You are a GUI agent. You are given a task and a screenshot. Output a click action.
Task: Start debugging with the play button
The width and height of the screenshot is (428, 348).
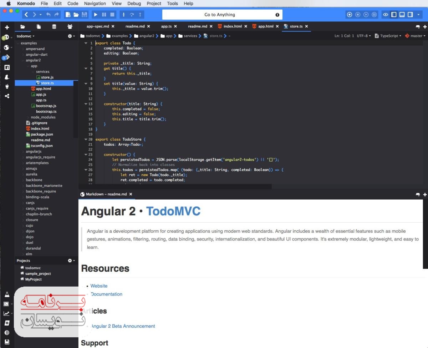tap(96, 15)
